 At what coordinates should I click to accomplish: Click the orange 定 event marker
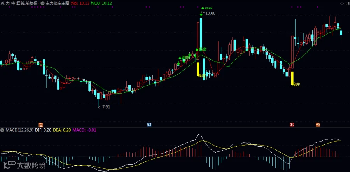40,125
